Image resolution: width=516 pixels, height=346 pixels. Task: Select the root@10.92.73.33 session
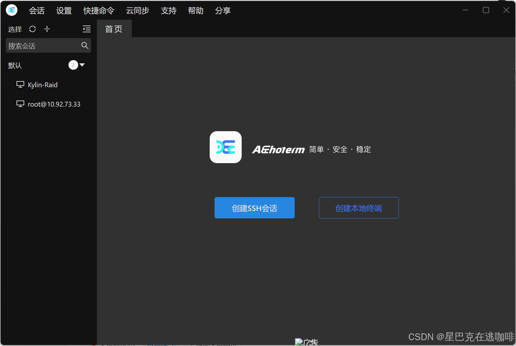coord(48,104)
